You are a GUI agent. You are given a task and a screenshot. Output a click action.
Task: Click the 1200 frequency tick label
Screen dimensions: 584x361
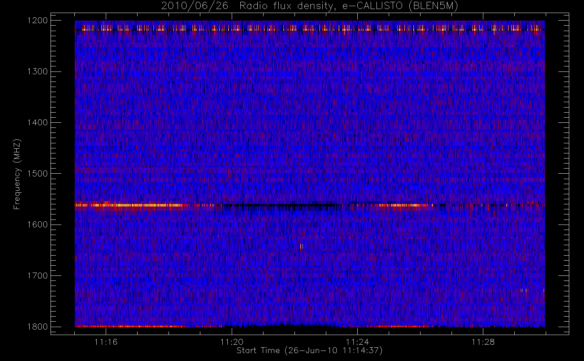tap(38, 21)
